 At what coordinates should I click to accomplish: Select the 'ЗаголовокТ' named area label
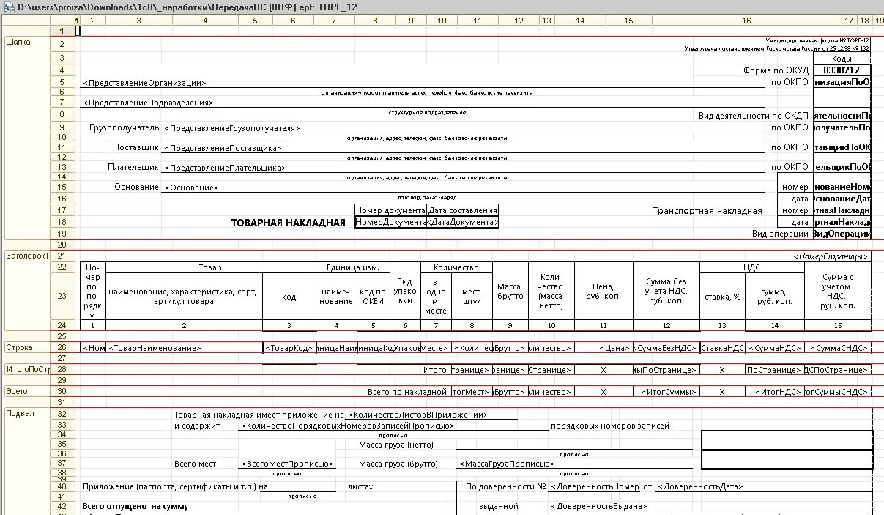pyautogui.click(x=27, y=256)
